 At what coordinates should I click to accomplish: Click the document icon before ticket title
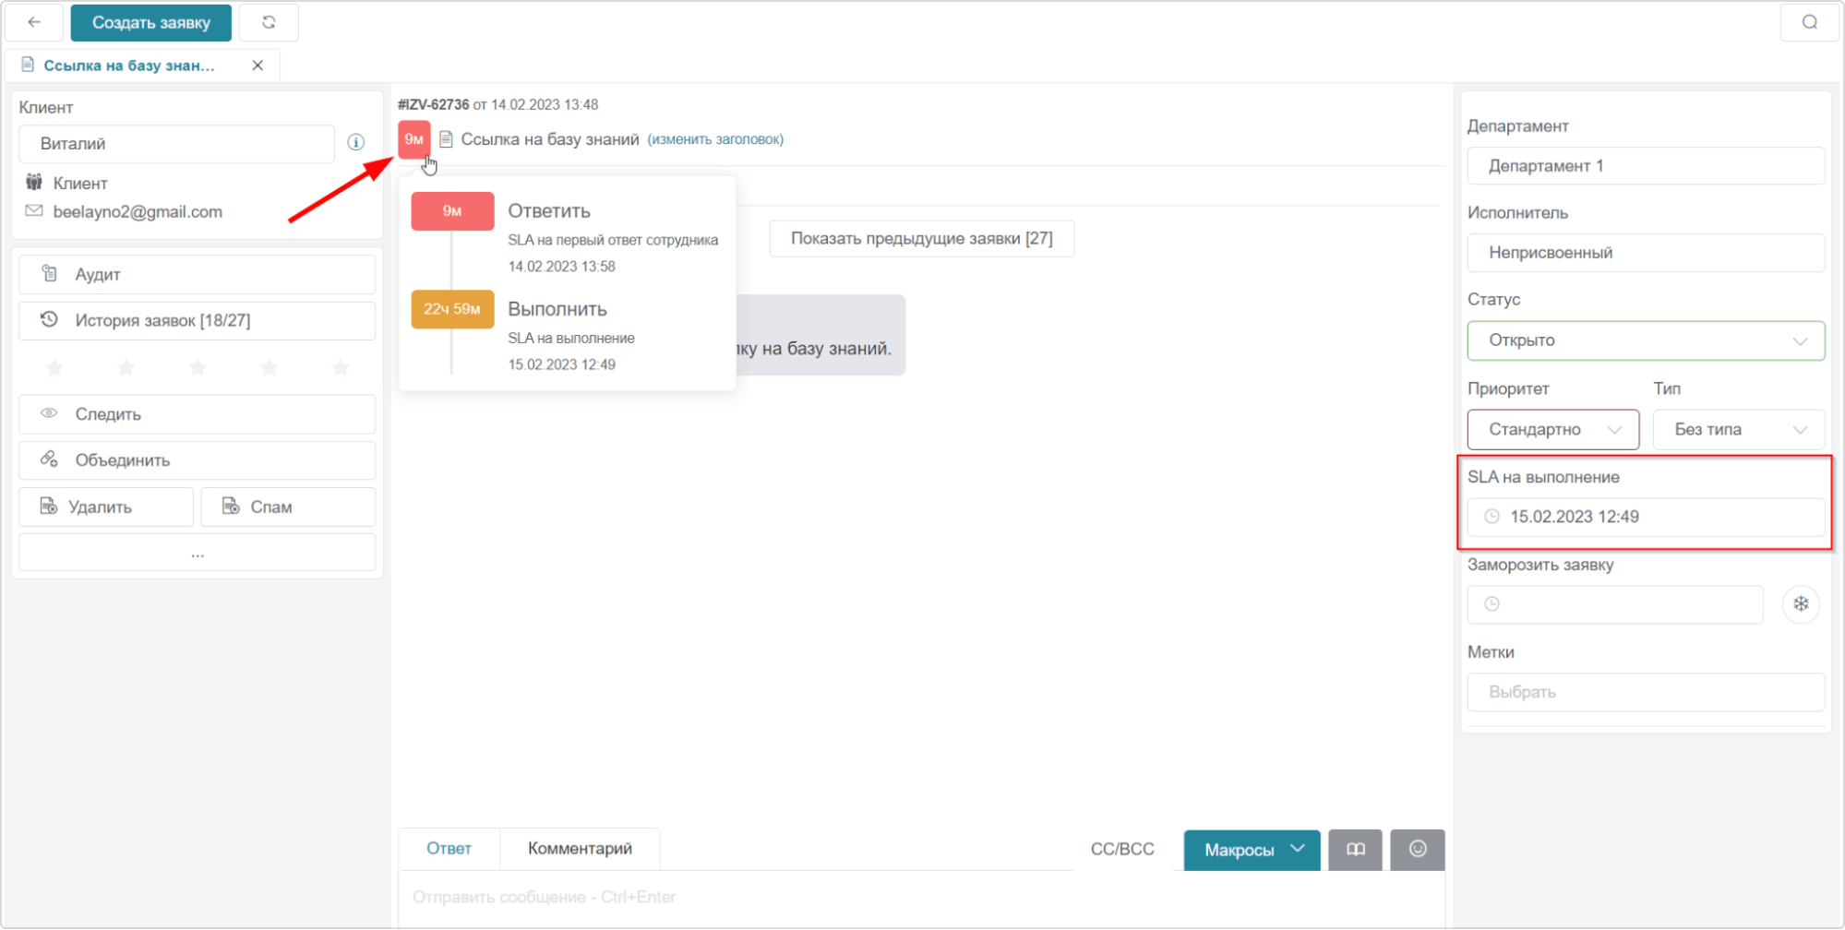click(x=446, y=139)
